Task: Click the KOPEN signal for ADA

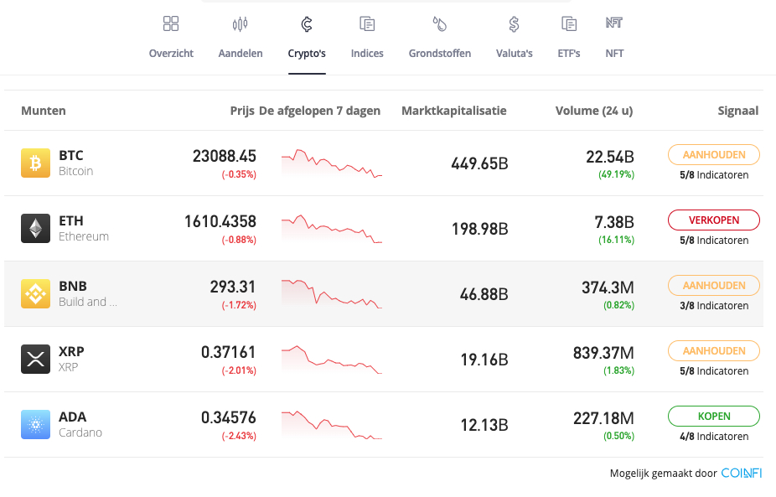Action: (714, 417)
